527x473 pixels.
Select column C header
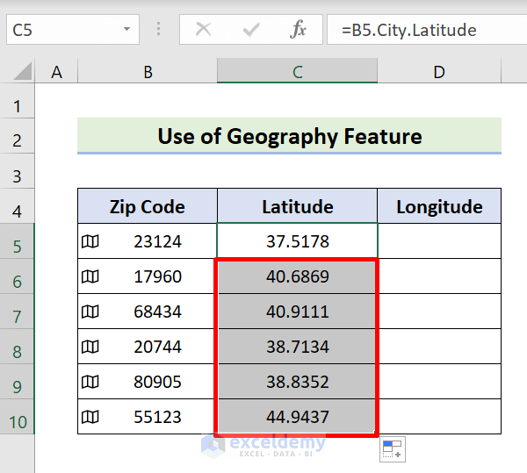point(298,72)
